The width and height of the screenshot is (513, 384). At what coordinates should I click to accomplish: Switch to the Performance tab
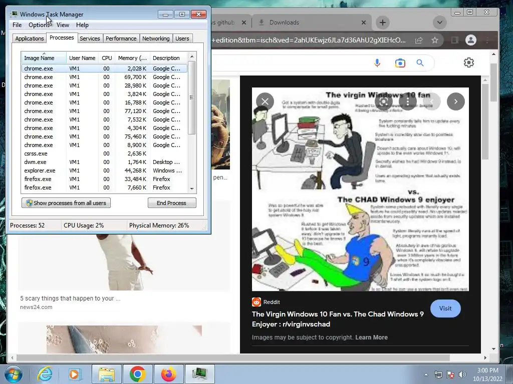(121, 38)
